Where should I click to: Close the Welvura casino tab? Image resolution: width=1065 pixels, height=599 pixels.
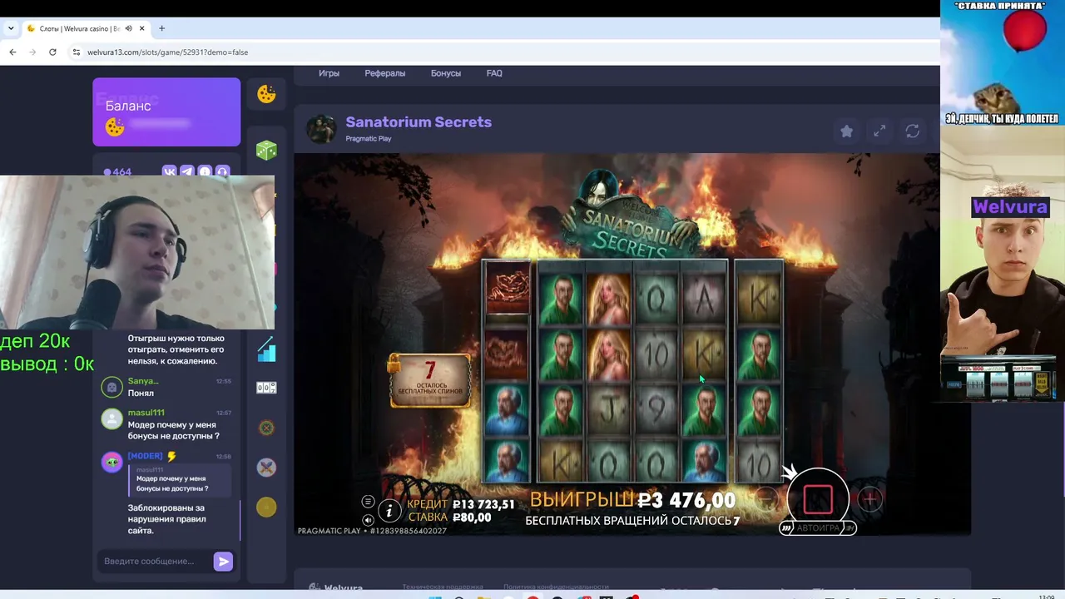coord(141,28)
